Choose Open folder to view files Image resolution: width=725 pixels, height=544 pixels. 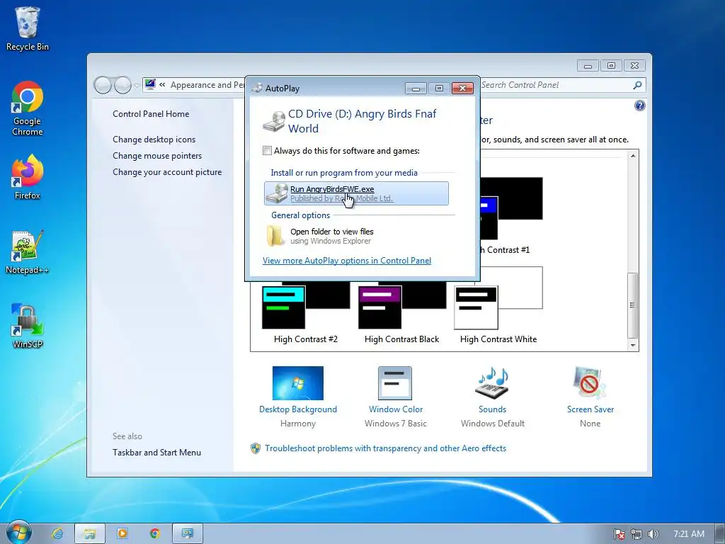tap(356, 236)
